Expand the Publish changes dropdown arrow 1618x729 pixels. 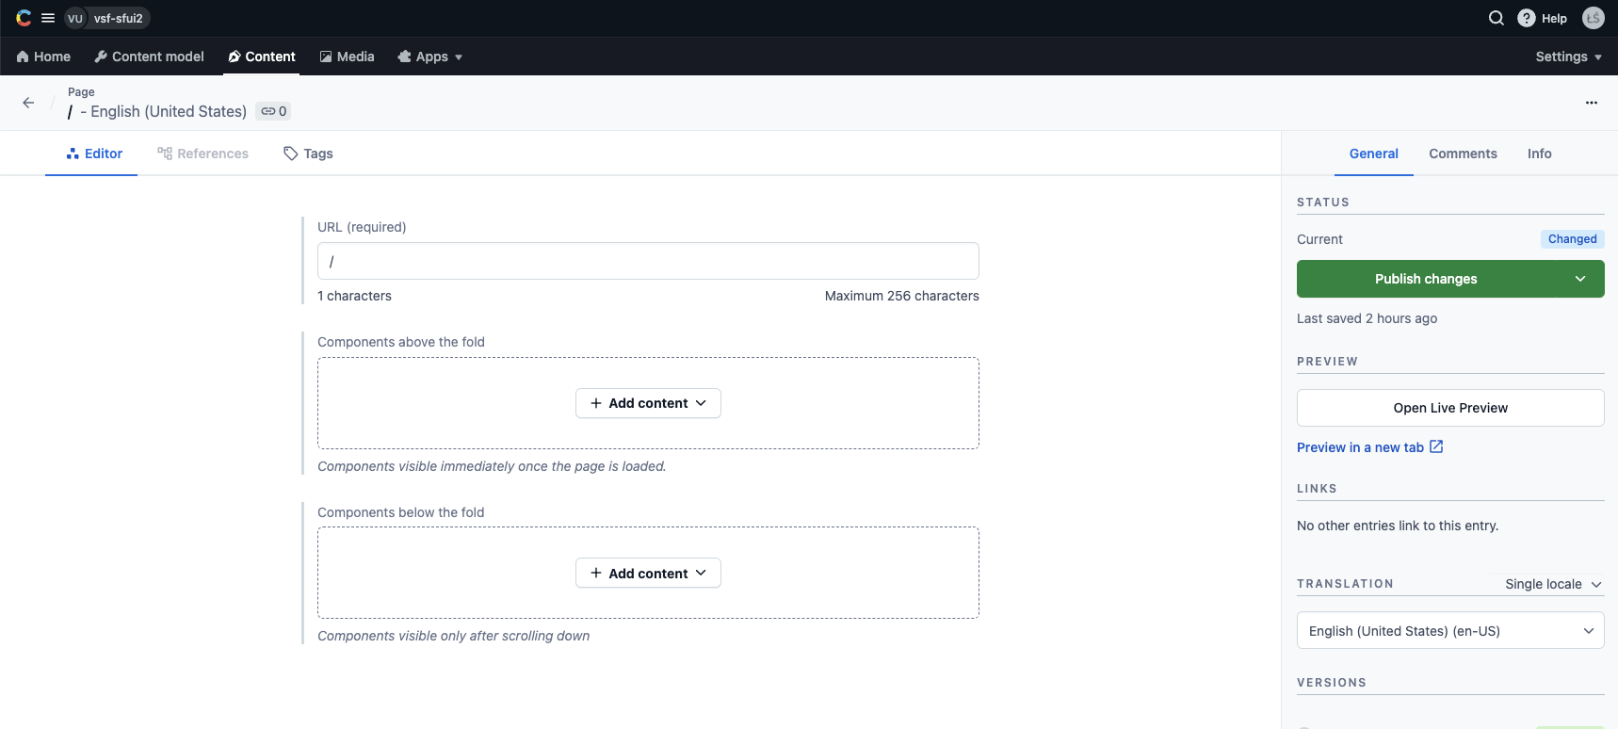[1580, 279]
